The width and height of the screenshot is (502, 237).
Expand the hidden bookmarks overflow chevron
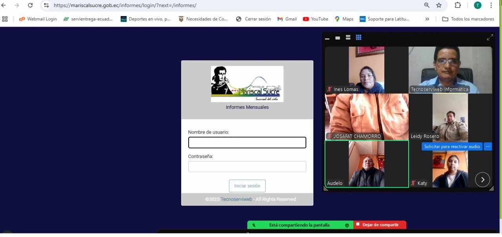[x=427, y=19]
